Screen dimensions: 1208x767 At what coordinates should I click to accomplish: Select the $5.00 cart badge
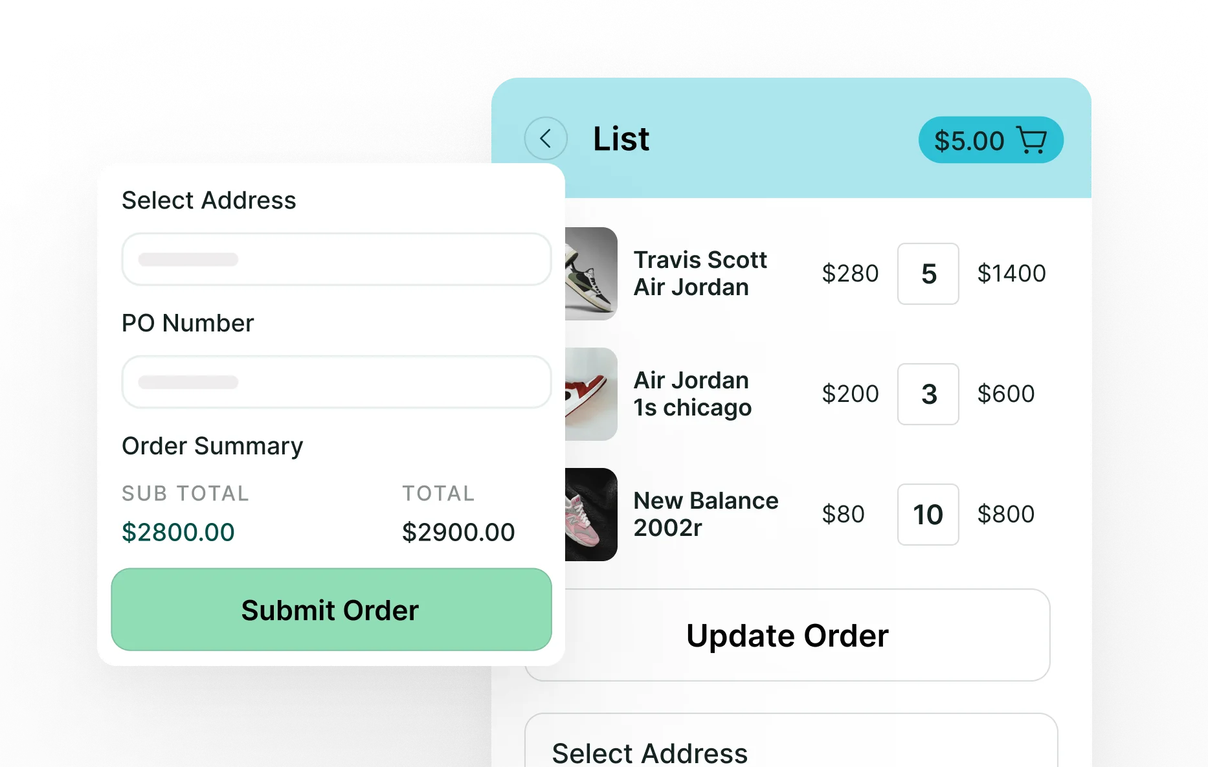[x=969, y=140]
